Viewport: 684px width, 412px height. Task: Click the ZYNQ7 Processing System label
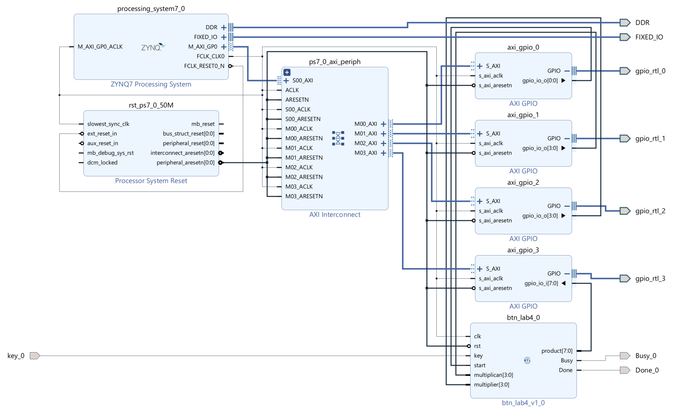[151, 84]
